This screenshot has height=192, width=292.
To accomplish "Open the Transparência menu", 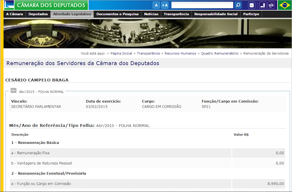I will click(176, 14).
